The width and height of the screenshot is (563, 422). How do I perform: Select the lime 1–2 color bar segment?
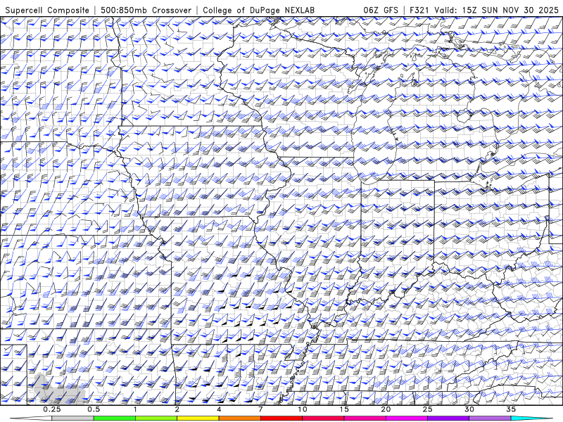(156, 418)
